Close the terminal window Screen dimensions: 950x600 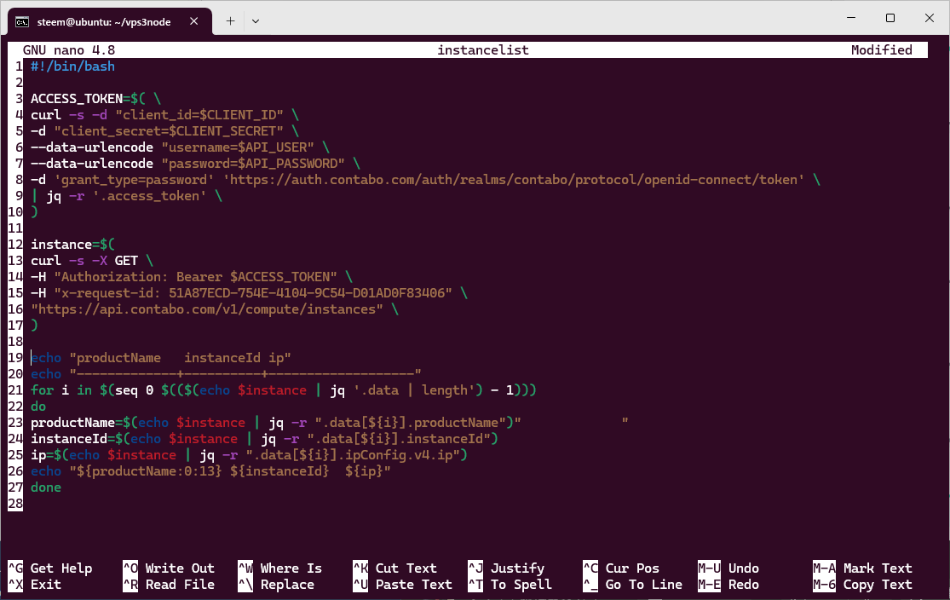click(930, 18)
